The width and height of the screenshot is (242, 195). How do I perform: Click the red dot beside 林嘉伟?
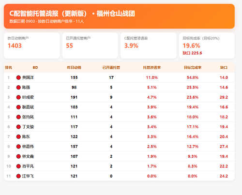tap(18, 147)
